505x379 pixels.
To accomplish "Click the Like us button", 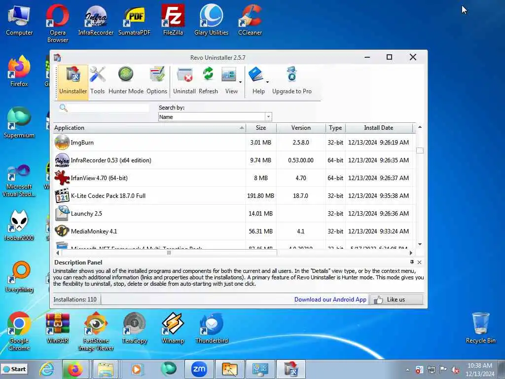I will click(x=396, y=300).
